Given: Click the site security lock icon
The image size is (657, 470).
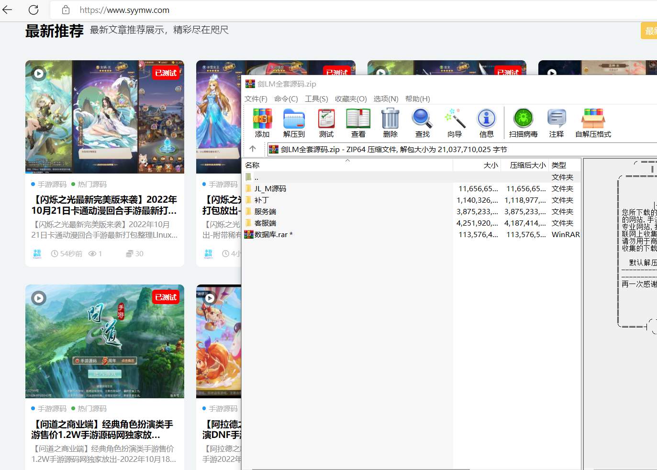Looking at the screenshot, I should pyautogui.click(x=66, y=10).
